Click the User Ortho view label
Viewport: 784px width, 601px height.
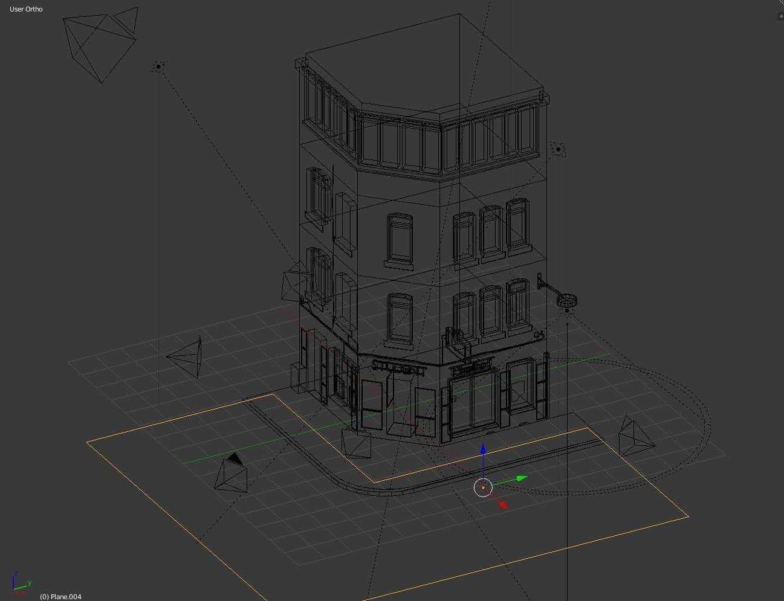pyautogui.click(x=26, y=9)
